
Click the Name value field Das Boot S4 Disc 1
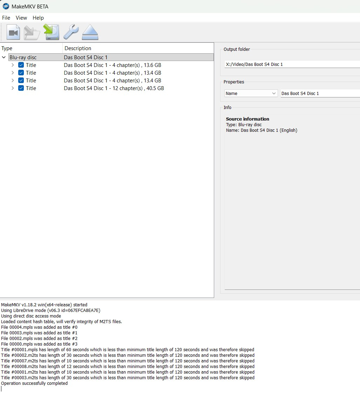(x=320, y=93)
